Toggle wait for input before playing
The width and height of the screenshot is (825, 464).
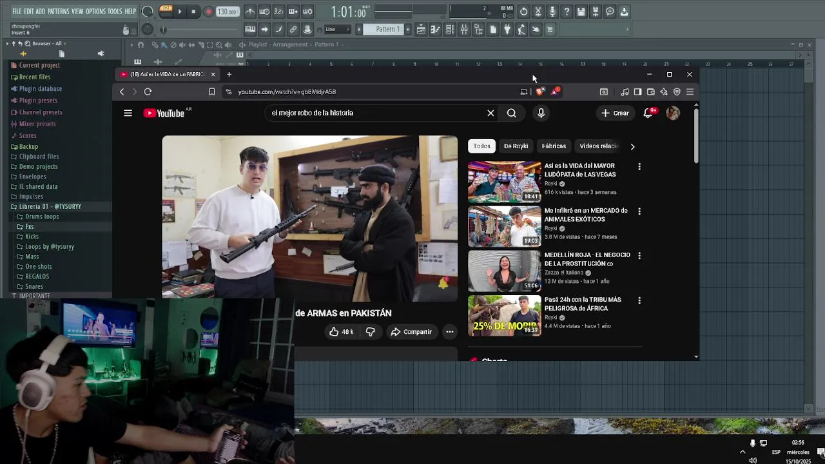tap(264, 12)
